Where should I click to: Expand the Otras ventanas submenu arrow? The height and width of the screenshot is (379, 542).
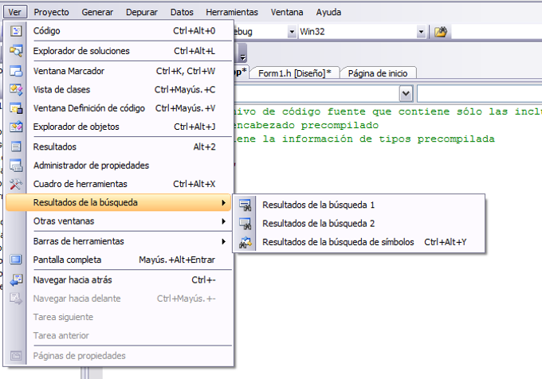pyautogui.click(x=224, y=221)
